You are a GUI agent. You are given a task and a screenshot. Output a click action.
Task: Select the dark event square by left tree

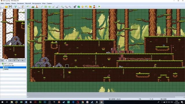click(46, 38)
